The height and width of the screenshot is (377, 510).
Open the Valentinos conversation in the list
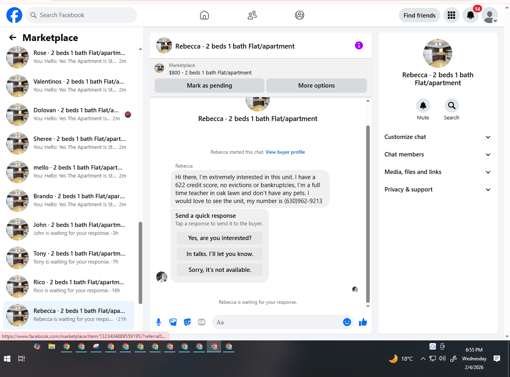pos(69,86)
